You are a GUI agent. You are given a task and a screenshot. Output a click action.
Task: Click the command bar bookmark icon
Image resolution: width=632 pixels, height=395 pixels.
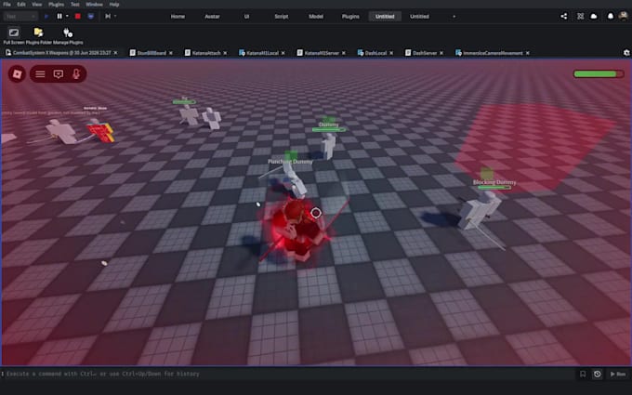[583, 374]
